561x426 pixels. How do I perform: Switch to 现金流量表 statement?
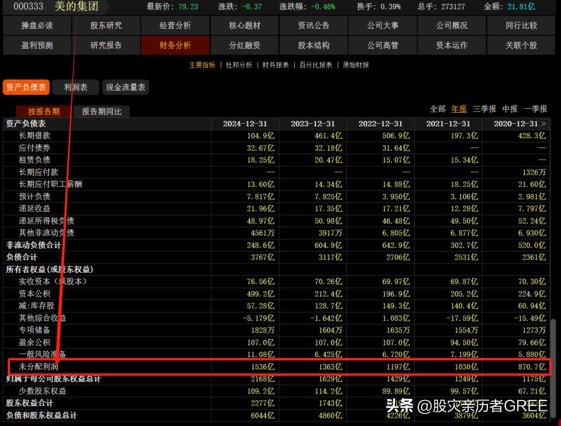[x=126, y=87]
